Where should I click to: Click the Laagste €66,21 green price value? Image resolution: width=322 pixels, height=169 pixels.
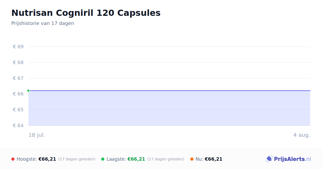click(x=136, y=159)
